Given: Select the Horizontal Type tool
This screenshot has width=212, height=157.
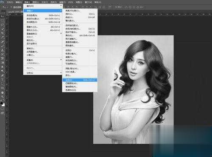Looking at the screenshot, I should pyautogui.click(x=3, y=80).
